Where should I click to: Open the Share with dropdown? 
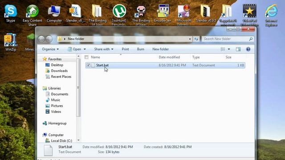coord(104,49)
